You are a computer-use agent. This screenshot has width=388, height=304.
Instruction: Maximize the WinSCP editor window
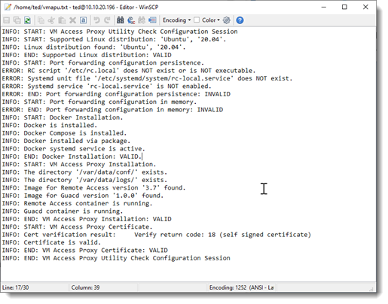[x=344, y=7]
